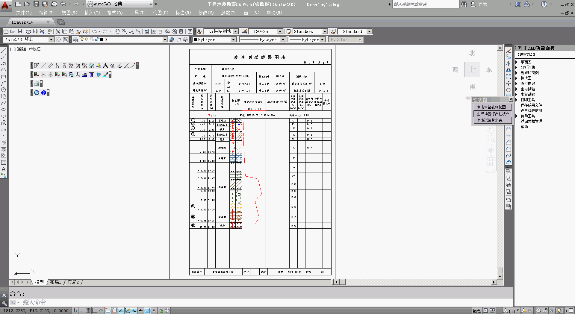Click the Make Object's Layer Current icon

coord(172,40)
